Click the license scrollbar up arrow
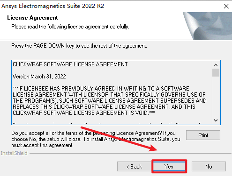The width and height of the screenshot is (232, 176). (x=216, y=65)
